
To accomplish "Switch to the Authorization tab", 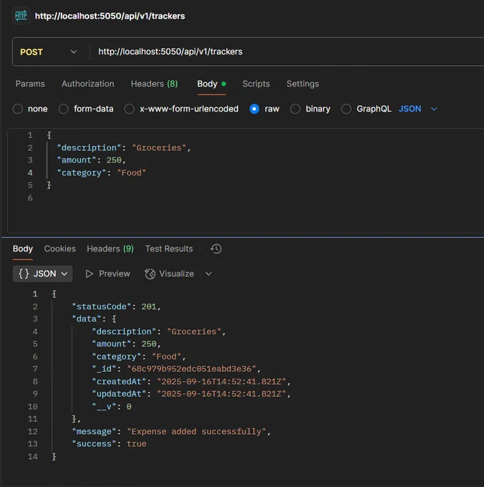I will (x=88, y=84).
